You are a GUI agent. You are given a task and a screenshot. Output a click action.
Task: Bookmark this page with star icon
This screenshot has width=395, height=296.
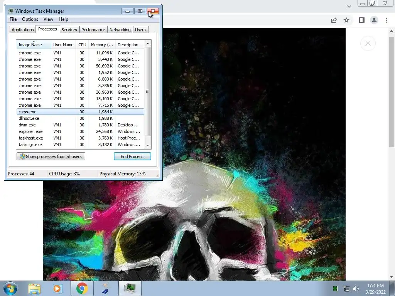(346, 20)
